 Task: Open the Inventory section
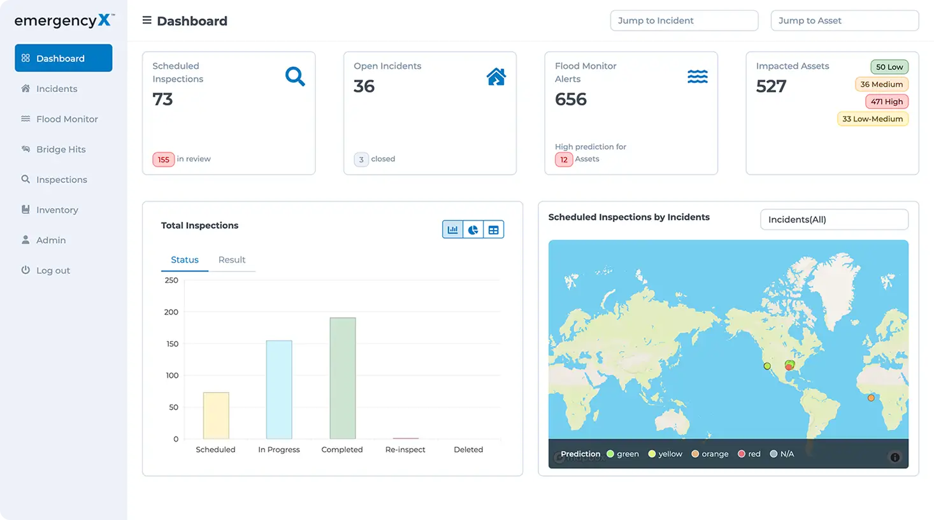point(58,210)
